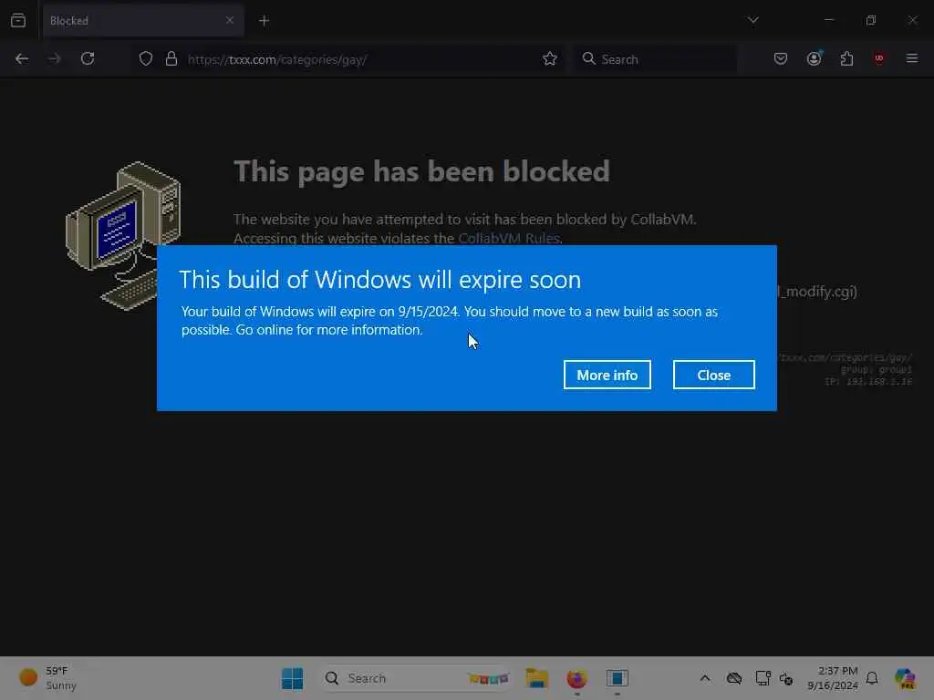The width and height of the screenshot is (934, 700).
Task: Open Firefox account icon
Action: tap(814, 59)
